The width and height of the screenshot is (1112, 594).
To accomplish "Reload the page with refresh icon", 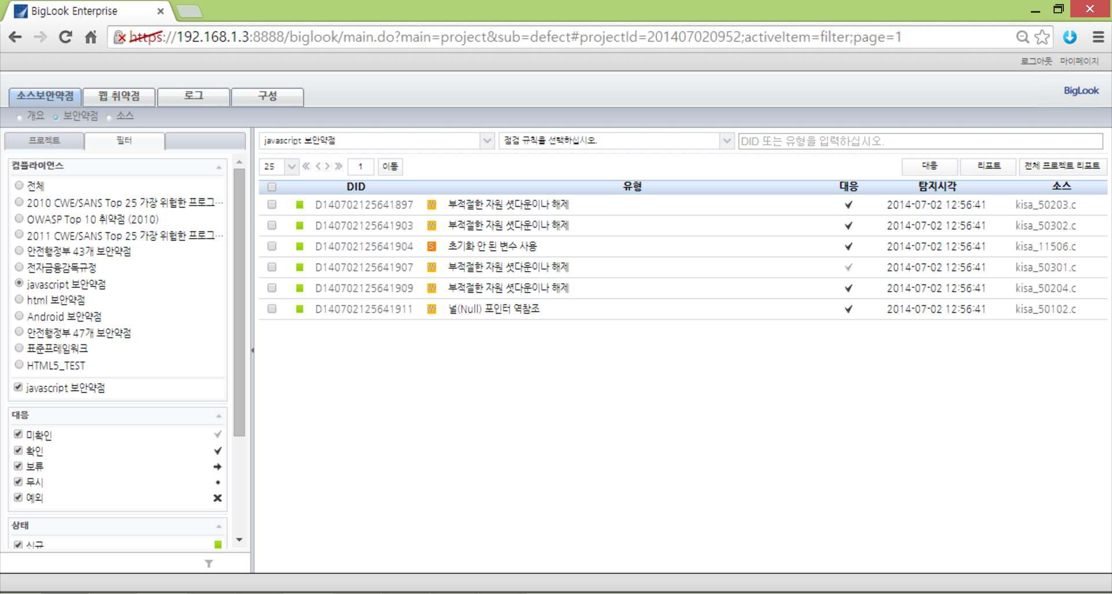I will [65, 37].
